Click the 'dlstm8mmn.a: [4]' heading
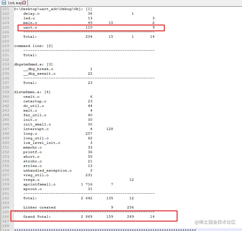Screen dimensions: 242x231 (32, 92)
